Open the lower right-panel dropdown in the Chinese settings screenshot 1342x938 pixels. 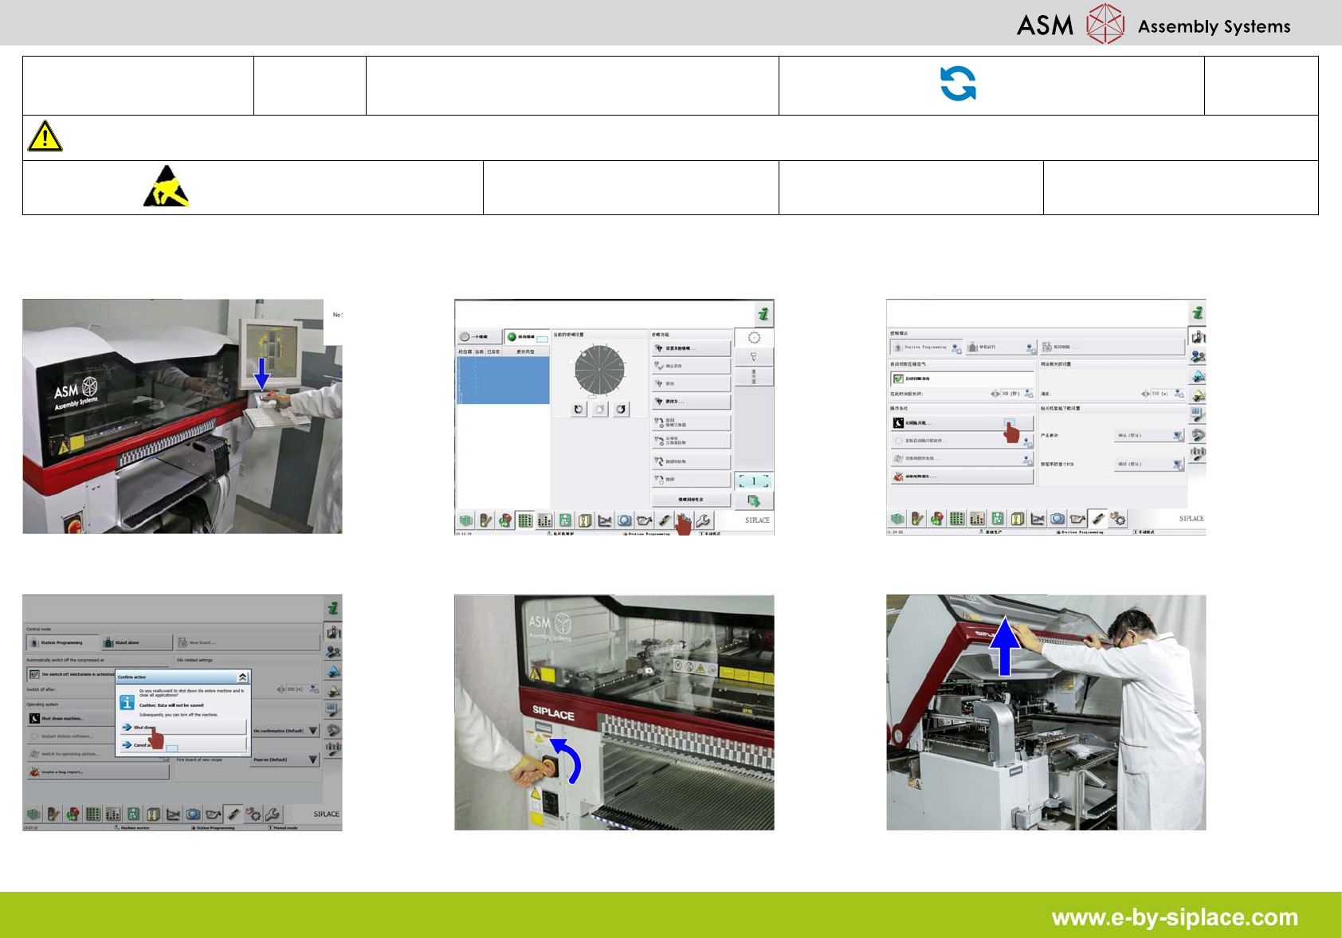[1149, 464]
